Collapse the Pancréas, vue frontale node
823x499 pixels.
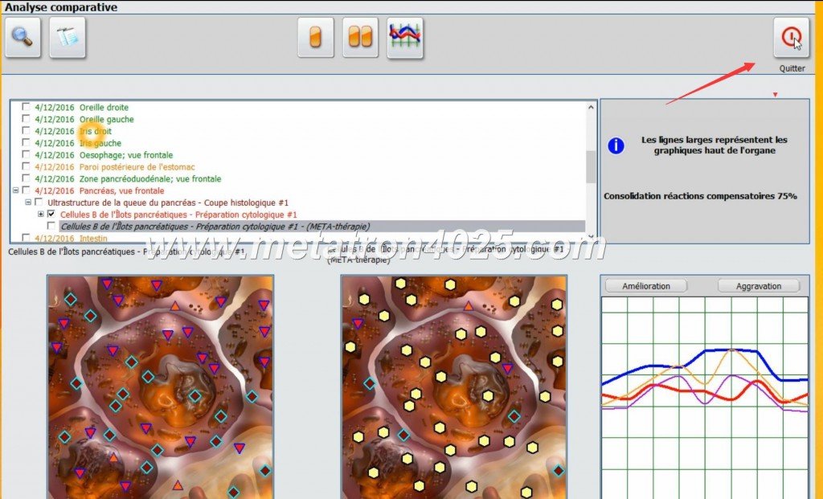coord(15,191)
